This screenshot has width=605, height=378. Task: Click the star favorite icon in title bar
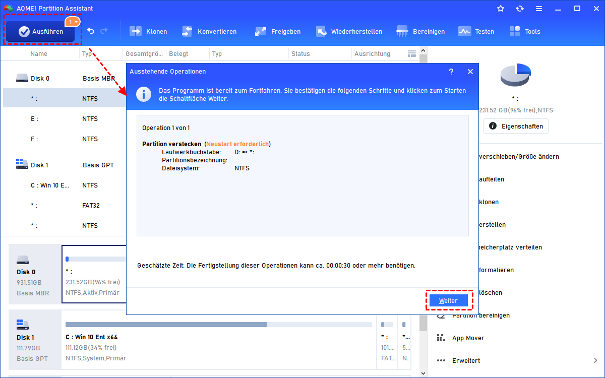[x=501, y=9]
